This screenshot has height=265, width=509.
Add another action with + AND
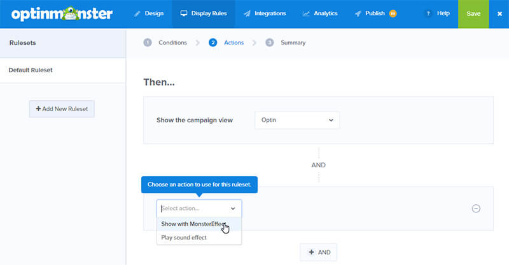pyautogui.click(x=319, y=252)
